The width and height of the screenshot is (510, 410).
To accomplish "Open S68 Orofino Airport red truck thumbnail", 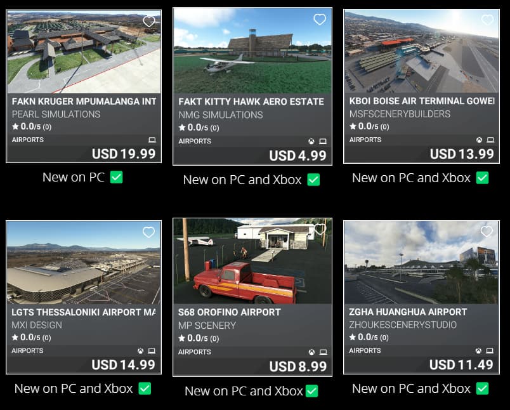I will pyautogui.click(x=252, y=261).
